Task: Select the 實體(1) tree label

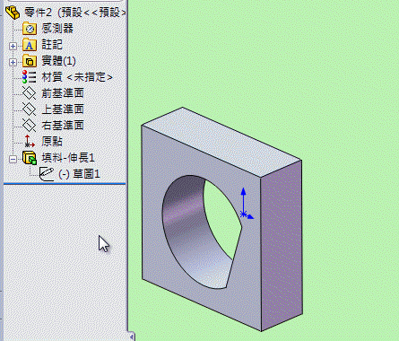Action: [58, 61]
